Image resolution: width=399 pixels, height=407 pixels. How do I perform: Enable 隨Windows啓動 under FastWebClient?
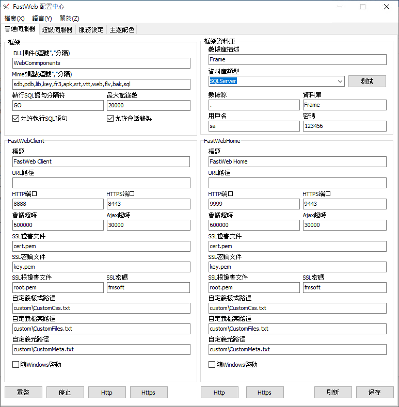tap(15, 365)
